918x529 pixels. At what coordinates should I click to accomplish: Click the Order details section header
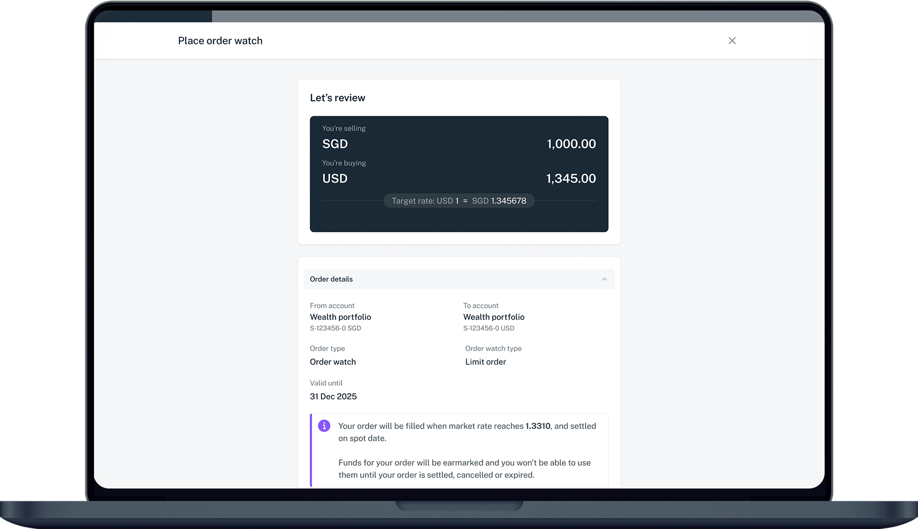(x=331, y=279)
